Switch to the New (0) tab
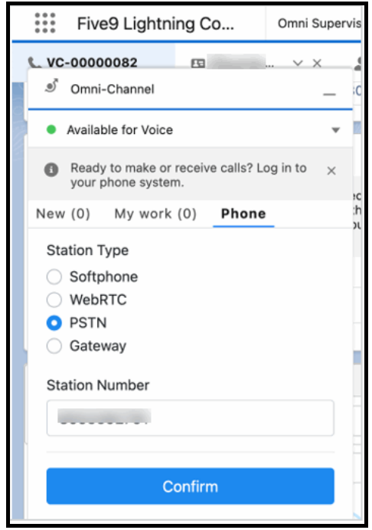 (63, 214)
